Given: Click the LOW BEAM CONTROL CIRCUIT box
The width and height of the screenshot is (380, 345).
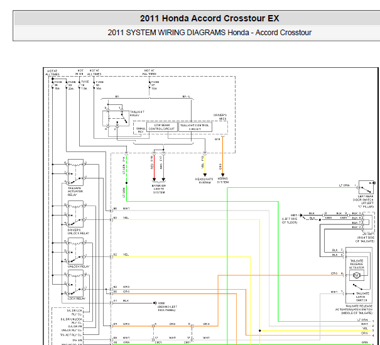Looking at the screenshot, I should (x=161, y=127).
